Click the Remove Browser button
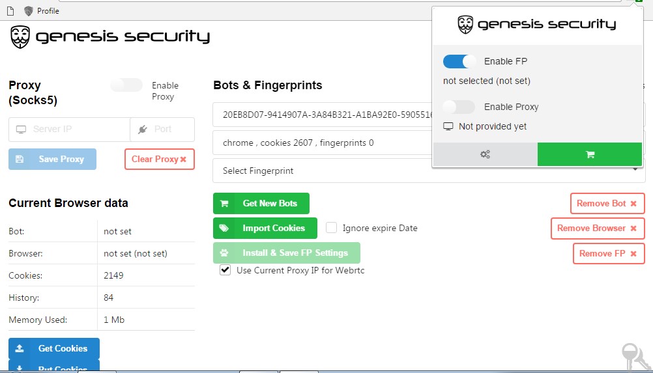 598,228
